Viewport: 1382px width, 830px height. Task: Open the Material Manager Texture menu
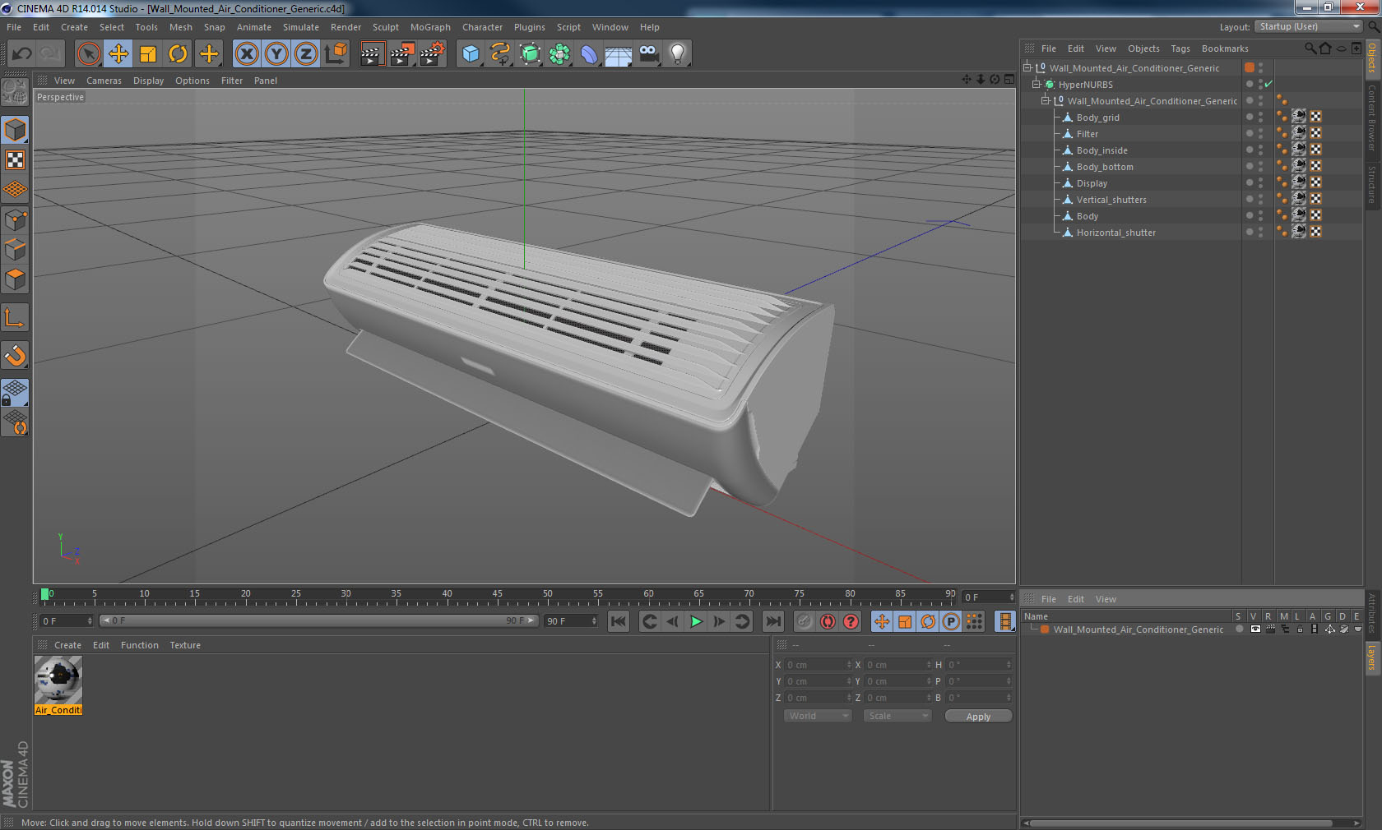(x=185, y=645)
